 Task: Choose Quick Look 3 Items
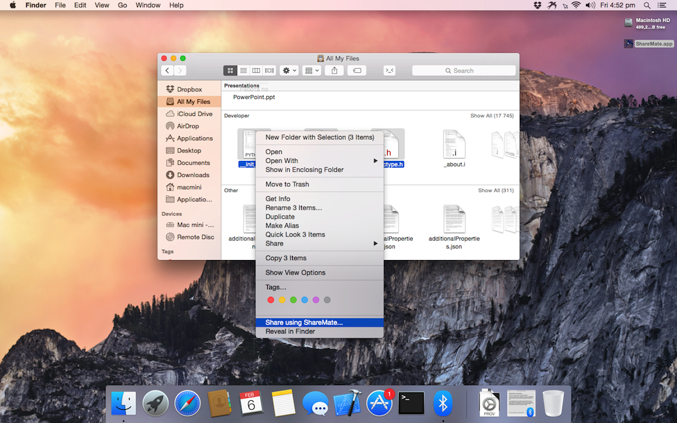(x=320, y=234)
